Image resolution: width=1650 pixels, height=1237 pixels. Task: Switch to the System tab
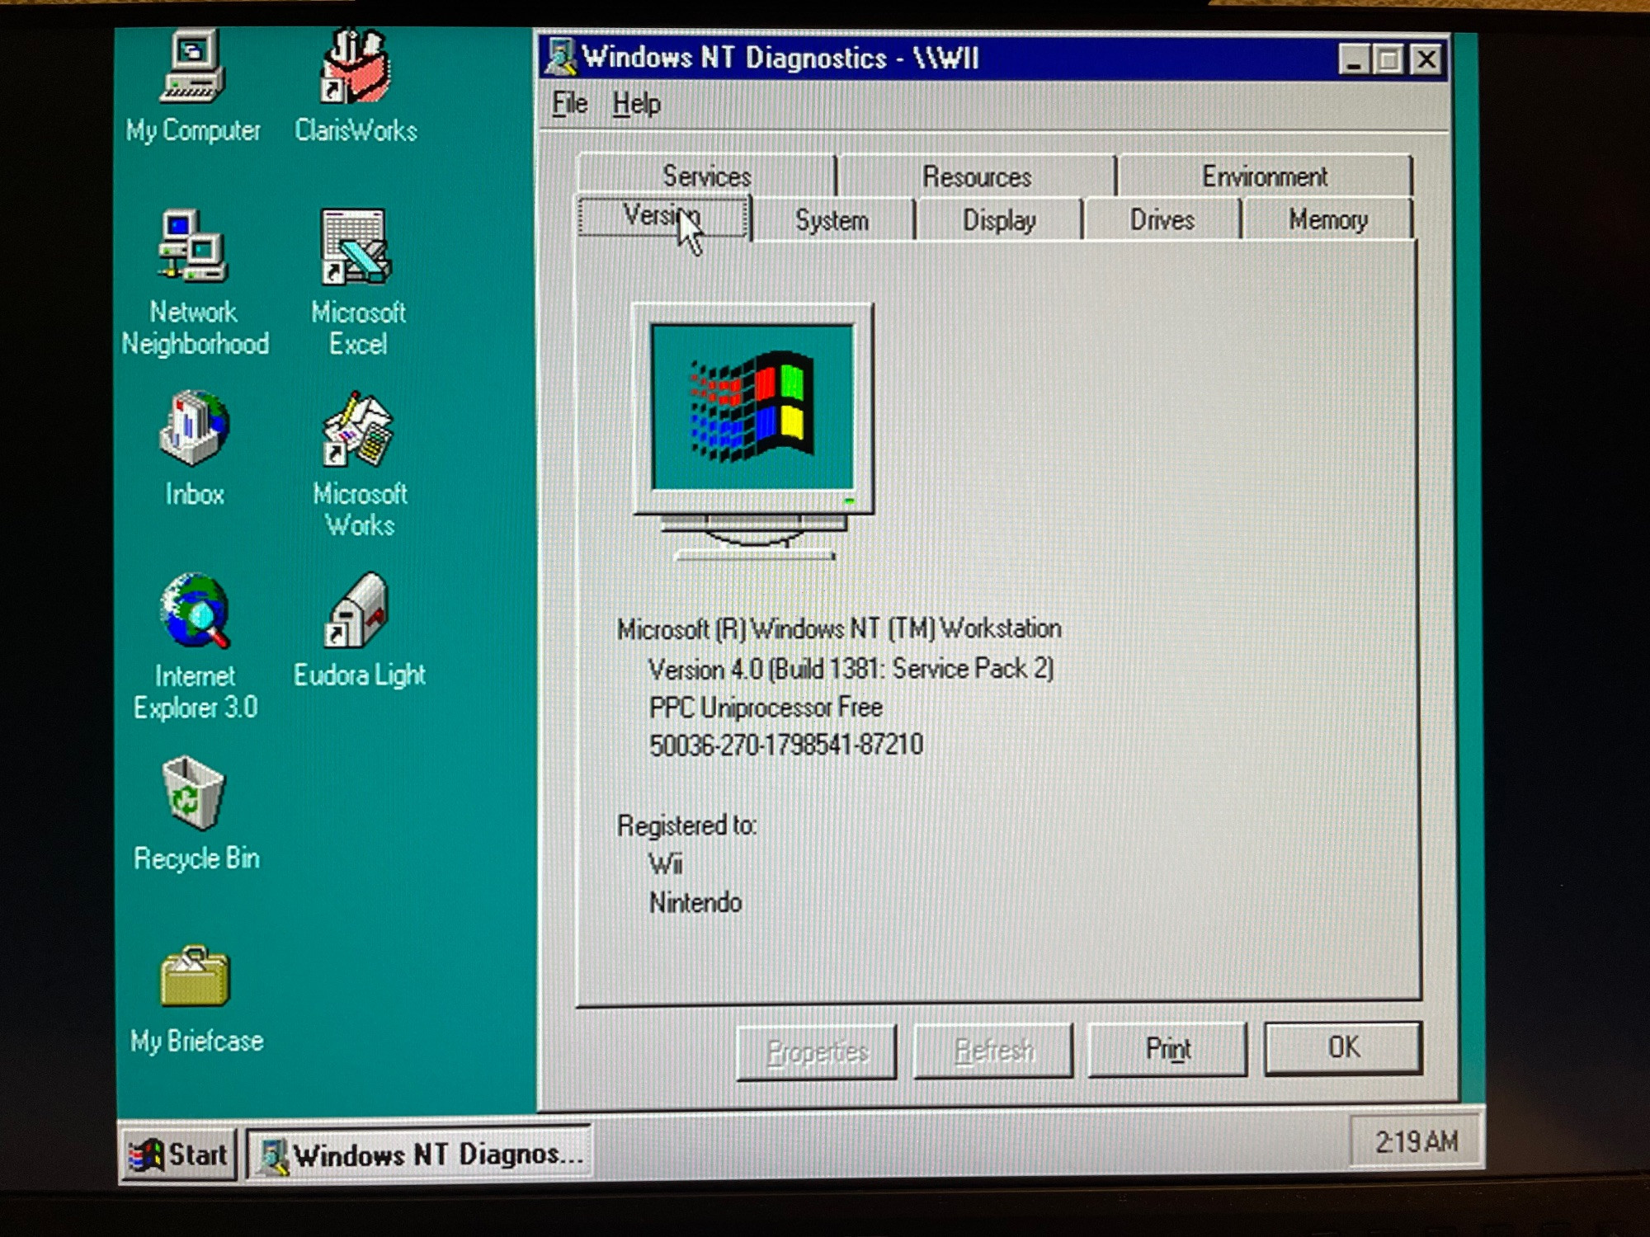[x=832, y=220]
